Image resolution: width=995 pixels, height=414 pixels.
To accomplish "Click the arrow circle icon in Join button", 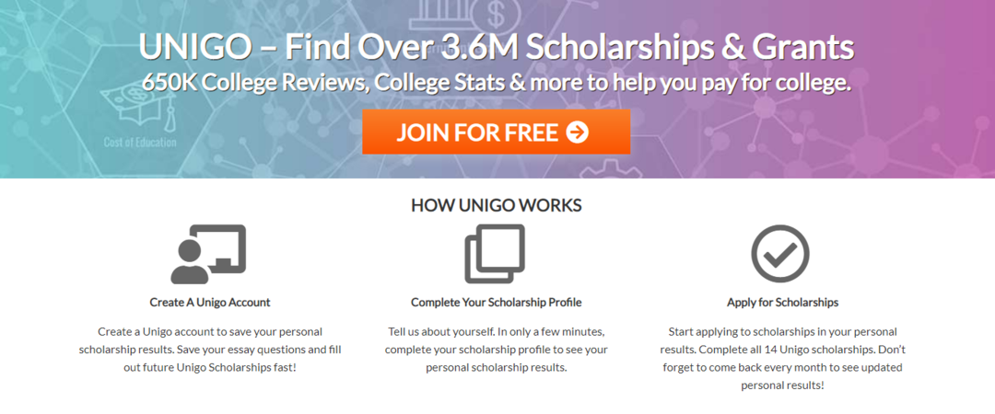I will tap(578, 132).
